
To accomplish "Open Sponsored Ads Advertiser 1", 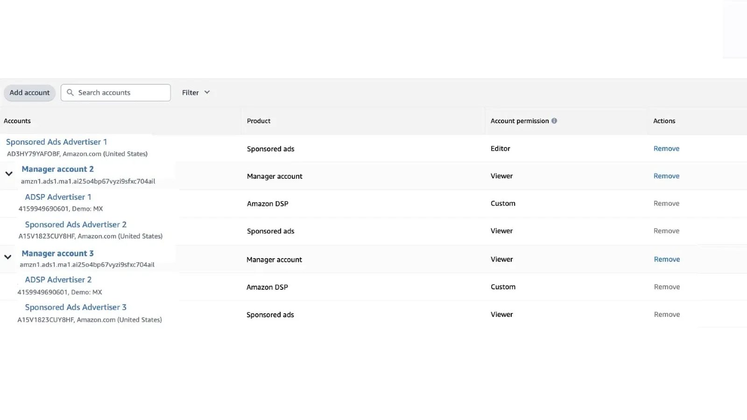I will 56,142.
